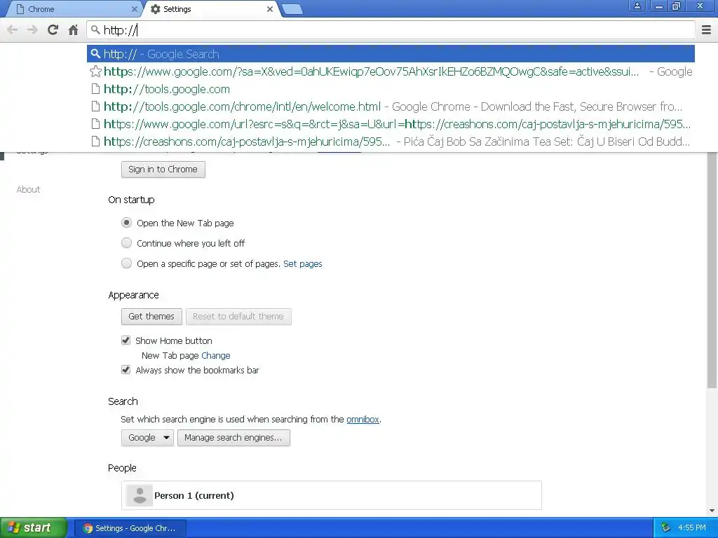This screenshot has height=538, width=718.
Task: Click Sign in to Chrome button
Action: pyautogui.click(x=163, y=170)
